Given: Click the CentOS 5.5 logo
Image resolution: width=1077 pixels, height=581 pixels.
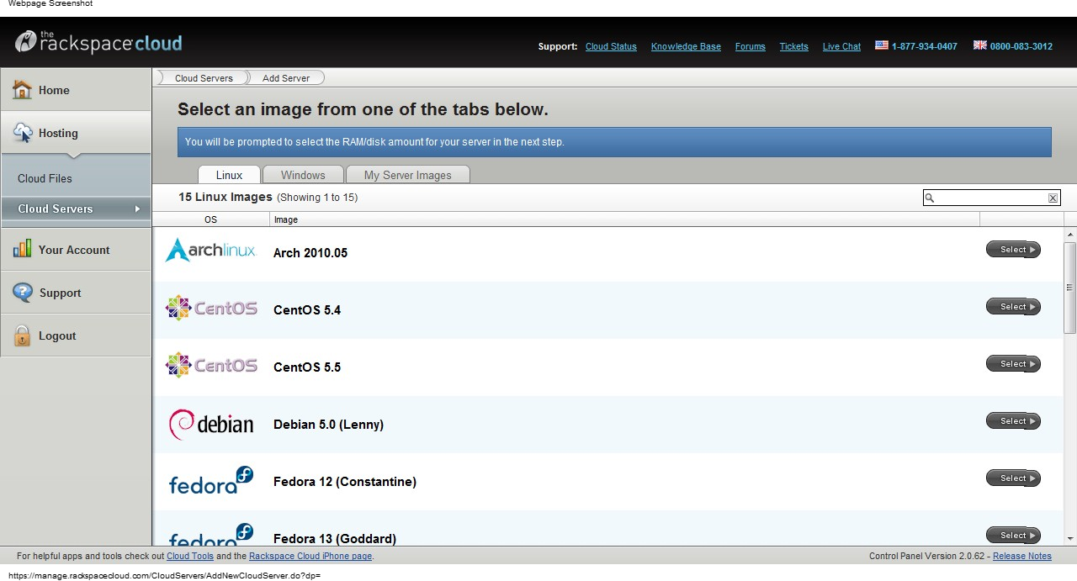Looking at the screenshot, I should tap(211, 365).
